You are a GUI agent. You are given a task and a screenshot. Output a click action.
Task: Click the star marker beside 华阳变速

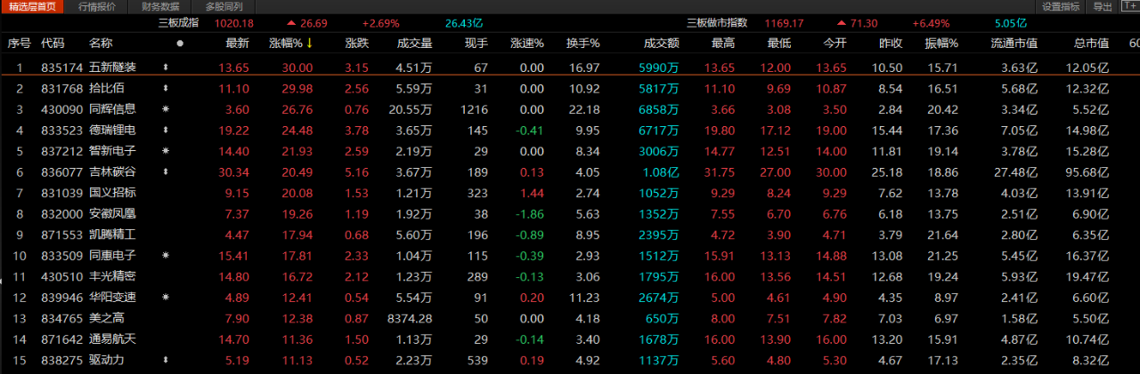pos(165,297)
